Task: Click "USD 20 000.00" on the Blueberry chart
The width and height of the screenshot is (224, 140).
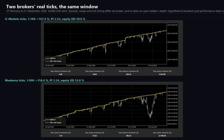Action: (x=172, y=102)
